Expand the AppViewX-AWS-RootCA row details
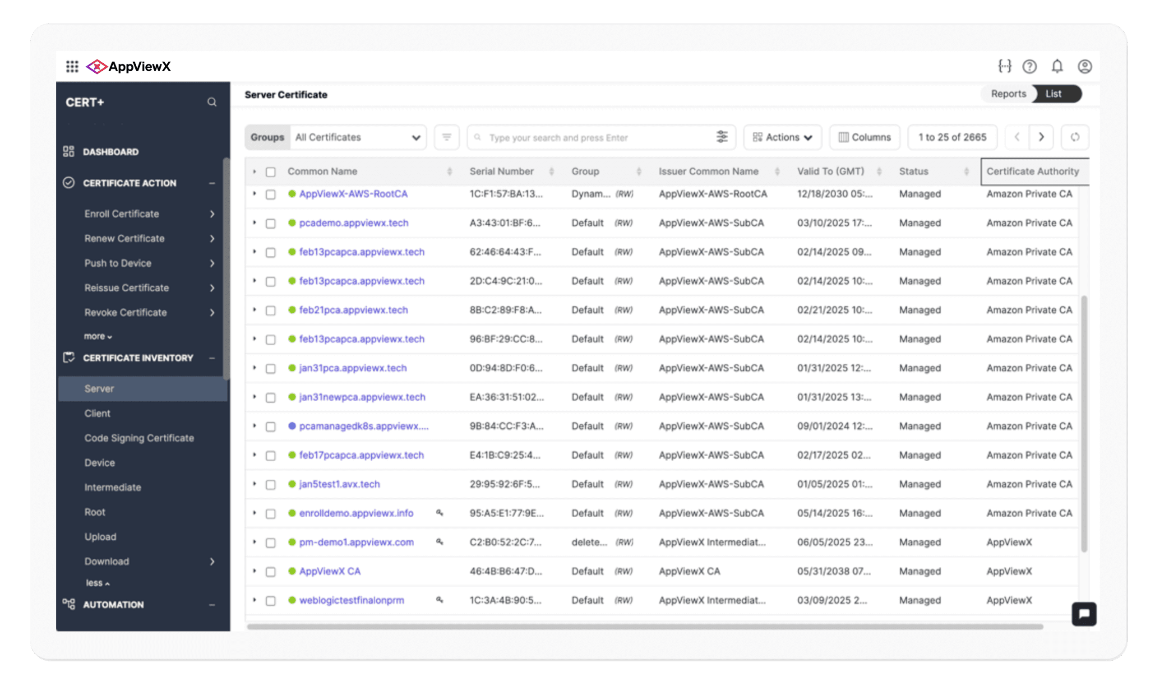This screenshot has width=1155, height=686. pos(254,194)
